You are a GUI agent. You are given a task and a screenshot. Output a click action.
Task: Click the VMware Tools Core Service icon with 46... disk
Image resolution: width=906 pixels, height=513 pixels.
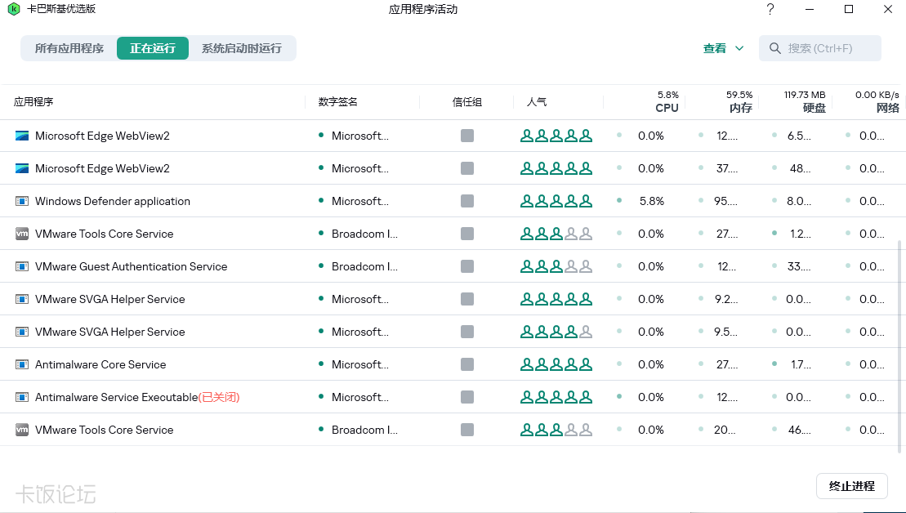tap(22, 430)
